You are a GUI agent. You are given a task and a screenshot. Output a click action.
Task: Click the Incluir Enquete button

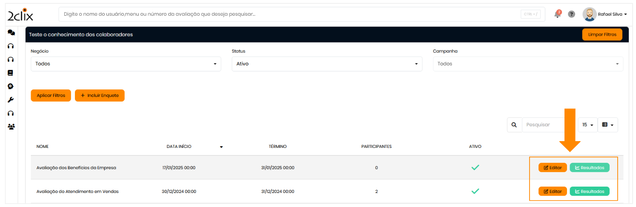pos(100,96)
